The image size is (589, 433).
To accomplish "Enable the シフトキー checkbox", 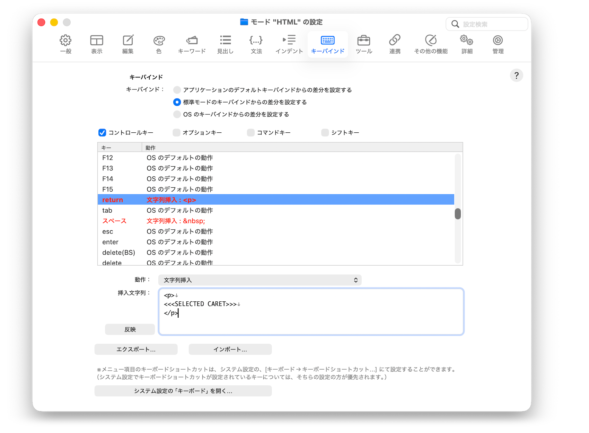I will coord(325,133).
